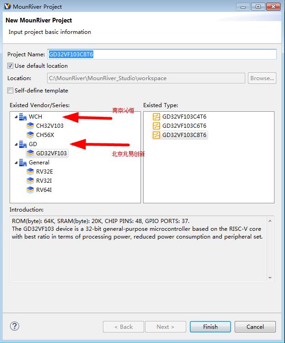Click the GD vendor building icon
Viewport: 285px width, 343px height.
(x=23, y=144)
